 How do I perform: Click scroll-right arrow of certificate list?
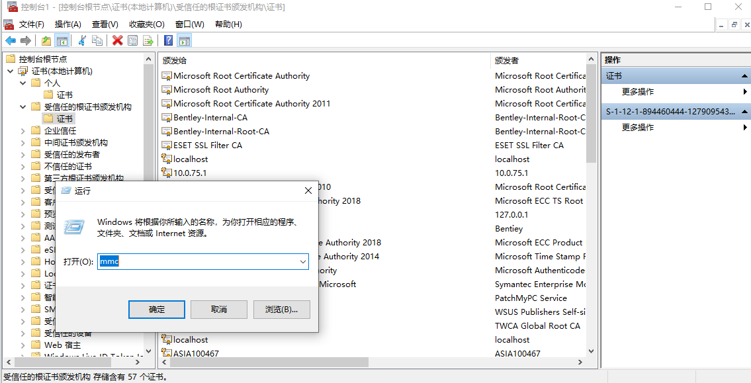(580, 362)
